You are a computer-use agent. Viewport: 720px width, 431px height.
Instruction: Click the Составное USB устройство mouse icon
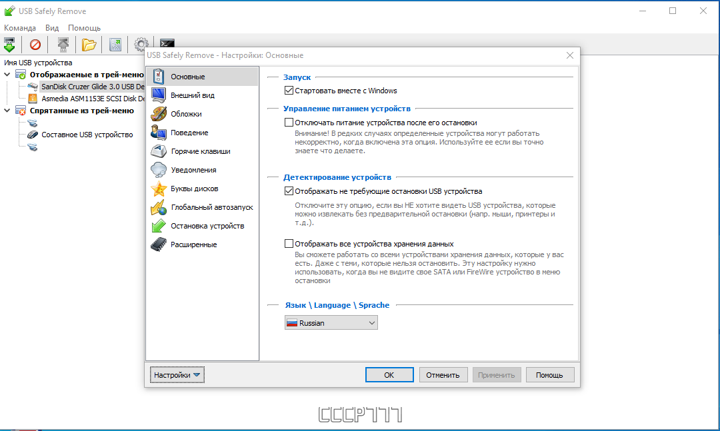33,135
